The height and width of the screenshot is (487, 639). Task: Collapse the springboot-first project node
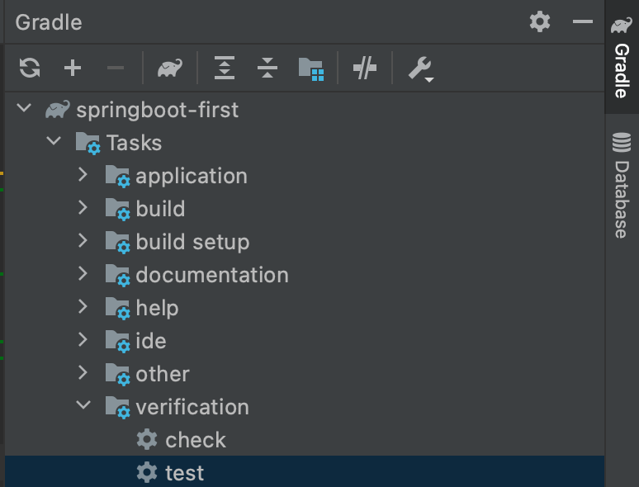[x=24, y=108]
